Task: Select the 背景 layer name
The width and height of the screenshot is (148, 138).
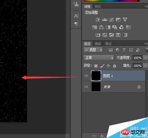Action: [x=107, y=87]
